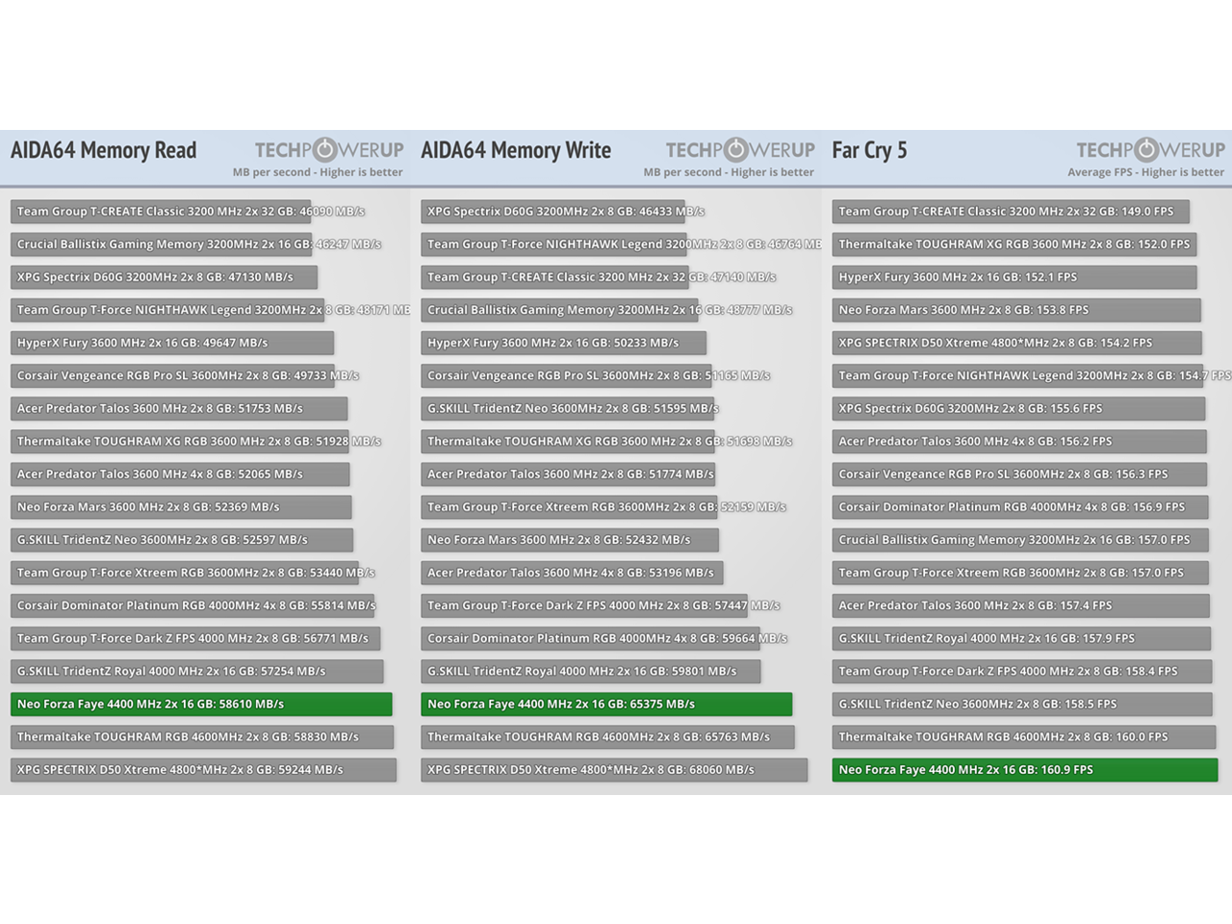
Task: Click the TechPowerUp logo in Memory Read chart
Action: pos(329,150)
